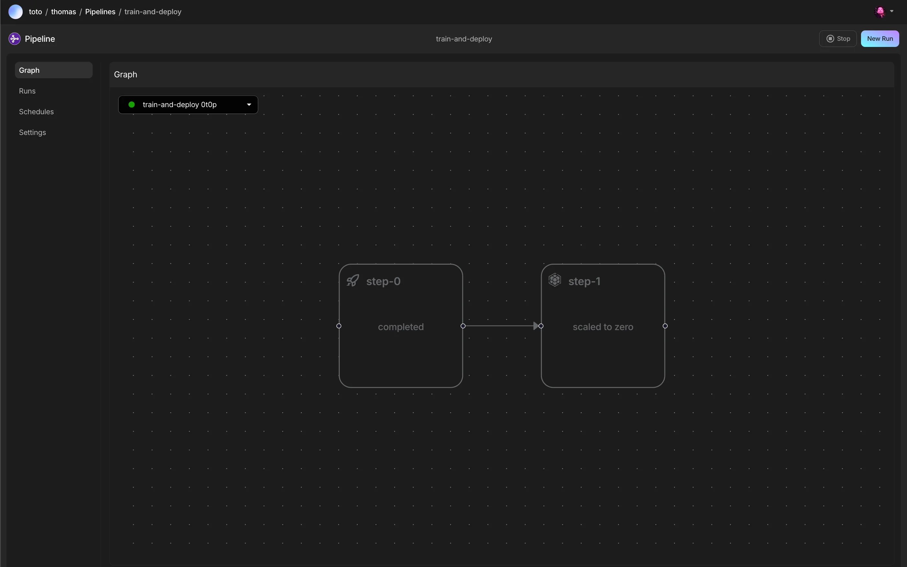Navigate to thomas breadcrumb
907x567 pixels.
63,12
